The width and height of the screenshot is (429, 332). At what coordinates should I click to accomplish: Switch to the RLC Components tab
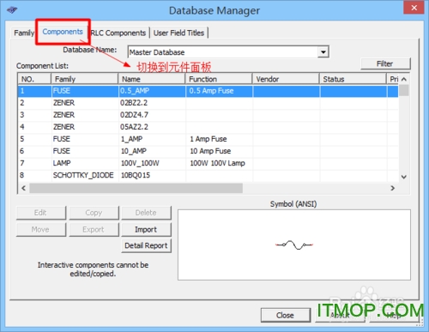click(x=118, y=33)
